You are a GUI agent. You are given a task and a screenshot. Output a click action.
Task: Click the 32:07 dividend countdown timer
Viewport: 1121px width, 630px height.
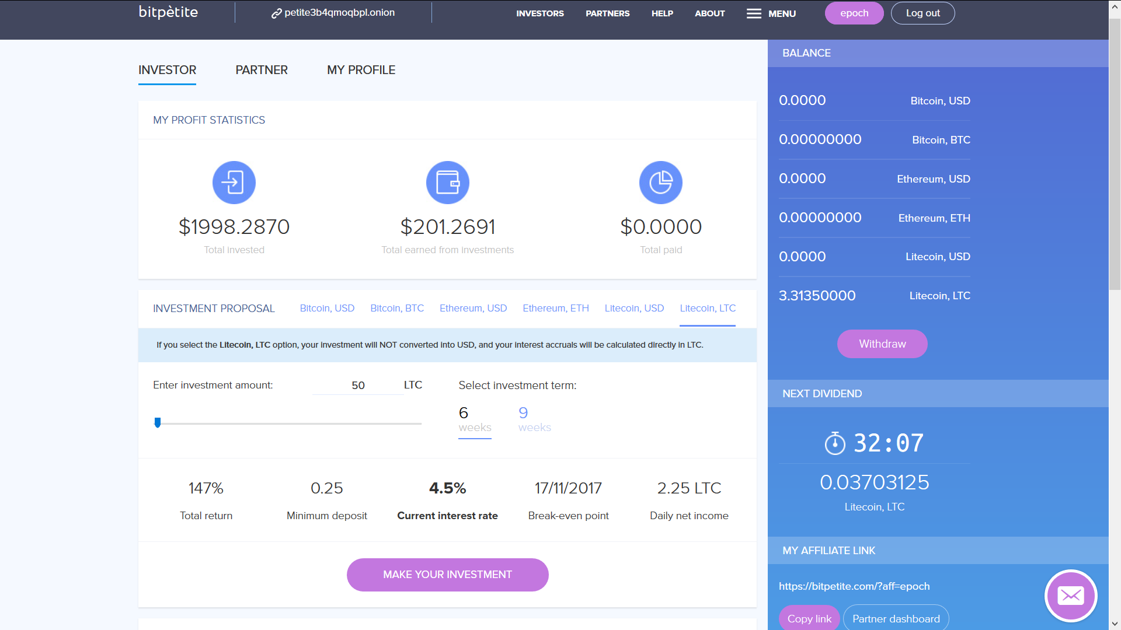(889, 443)
